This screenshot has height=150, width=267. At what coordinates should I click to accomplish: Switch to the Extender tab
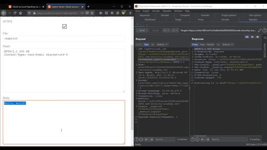[x=205, y=15]
